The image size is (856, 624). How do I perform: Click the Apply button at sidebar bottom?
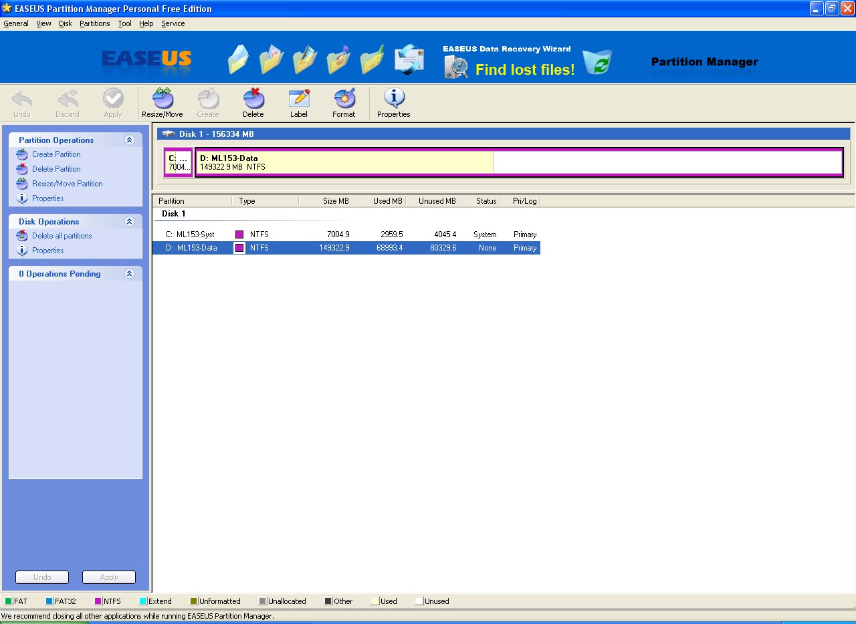click(x=109, y=577)
